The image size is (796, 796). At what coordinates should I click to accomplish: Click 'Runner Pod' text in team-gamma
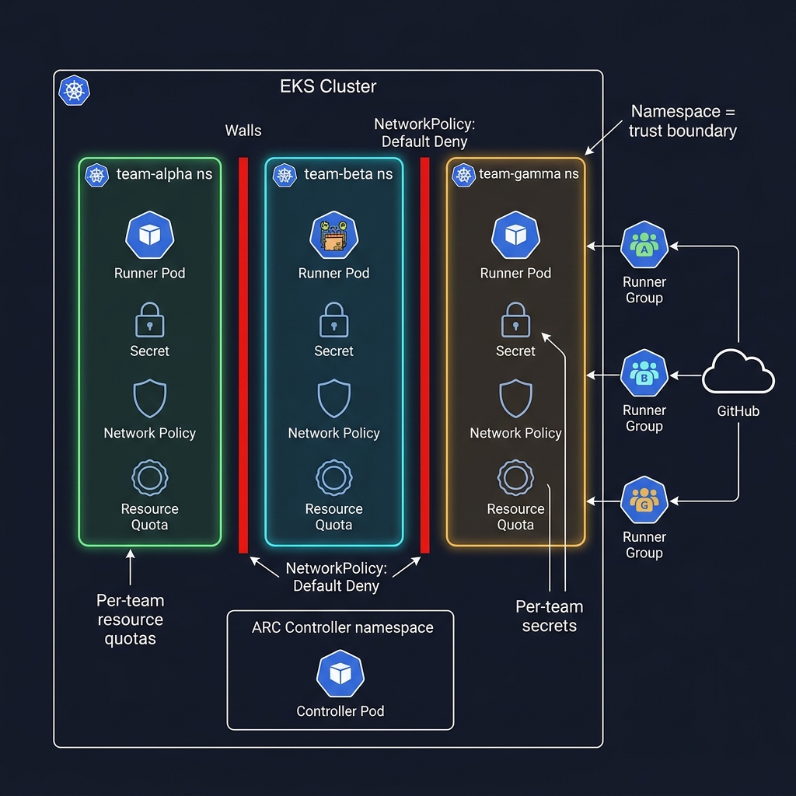(x=516, y=273)
